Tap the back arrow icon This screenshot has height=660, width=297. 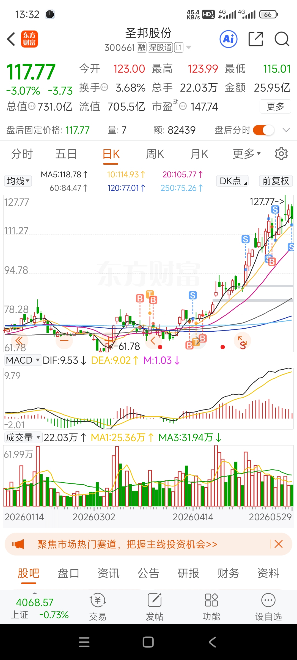11,39
